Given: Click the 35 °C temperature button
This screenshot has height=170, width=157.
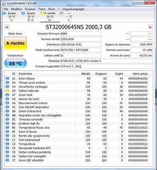Looking at the screenshot, I should coord(15,63).
